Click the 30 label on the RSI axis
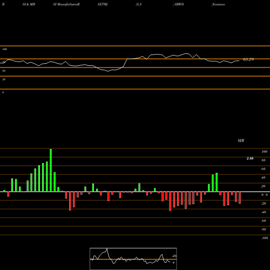Screen dimensions: 270x270 click(4, 79)
